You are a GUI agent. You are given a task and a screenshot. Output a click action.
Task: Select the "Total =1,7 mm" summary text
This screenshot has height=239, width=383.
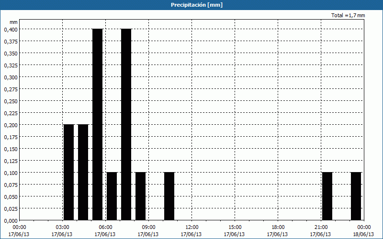(x=348, y=15)
